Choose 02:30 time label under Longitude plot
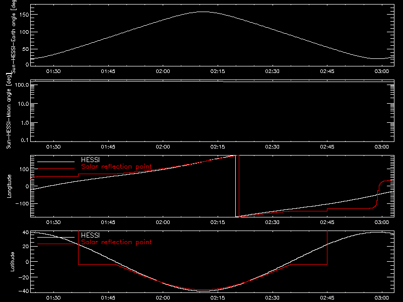 coord(273,222)
